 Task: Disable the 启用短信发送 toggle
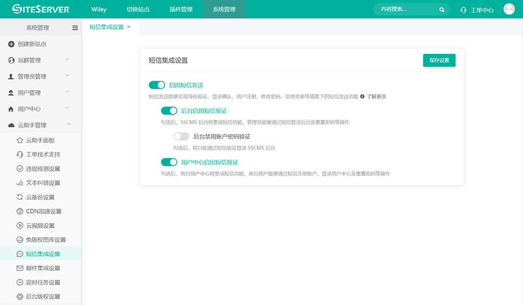point(157,85)
